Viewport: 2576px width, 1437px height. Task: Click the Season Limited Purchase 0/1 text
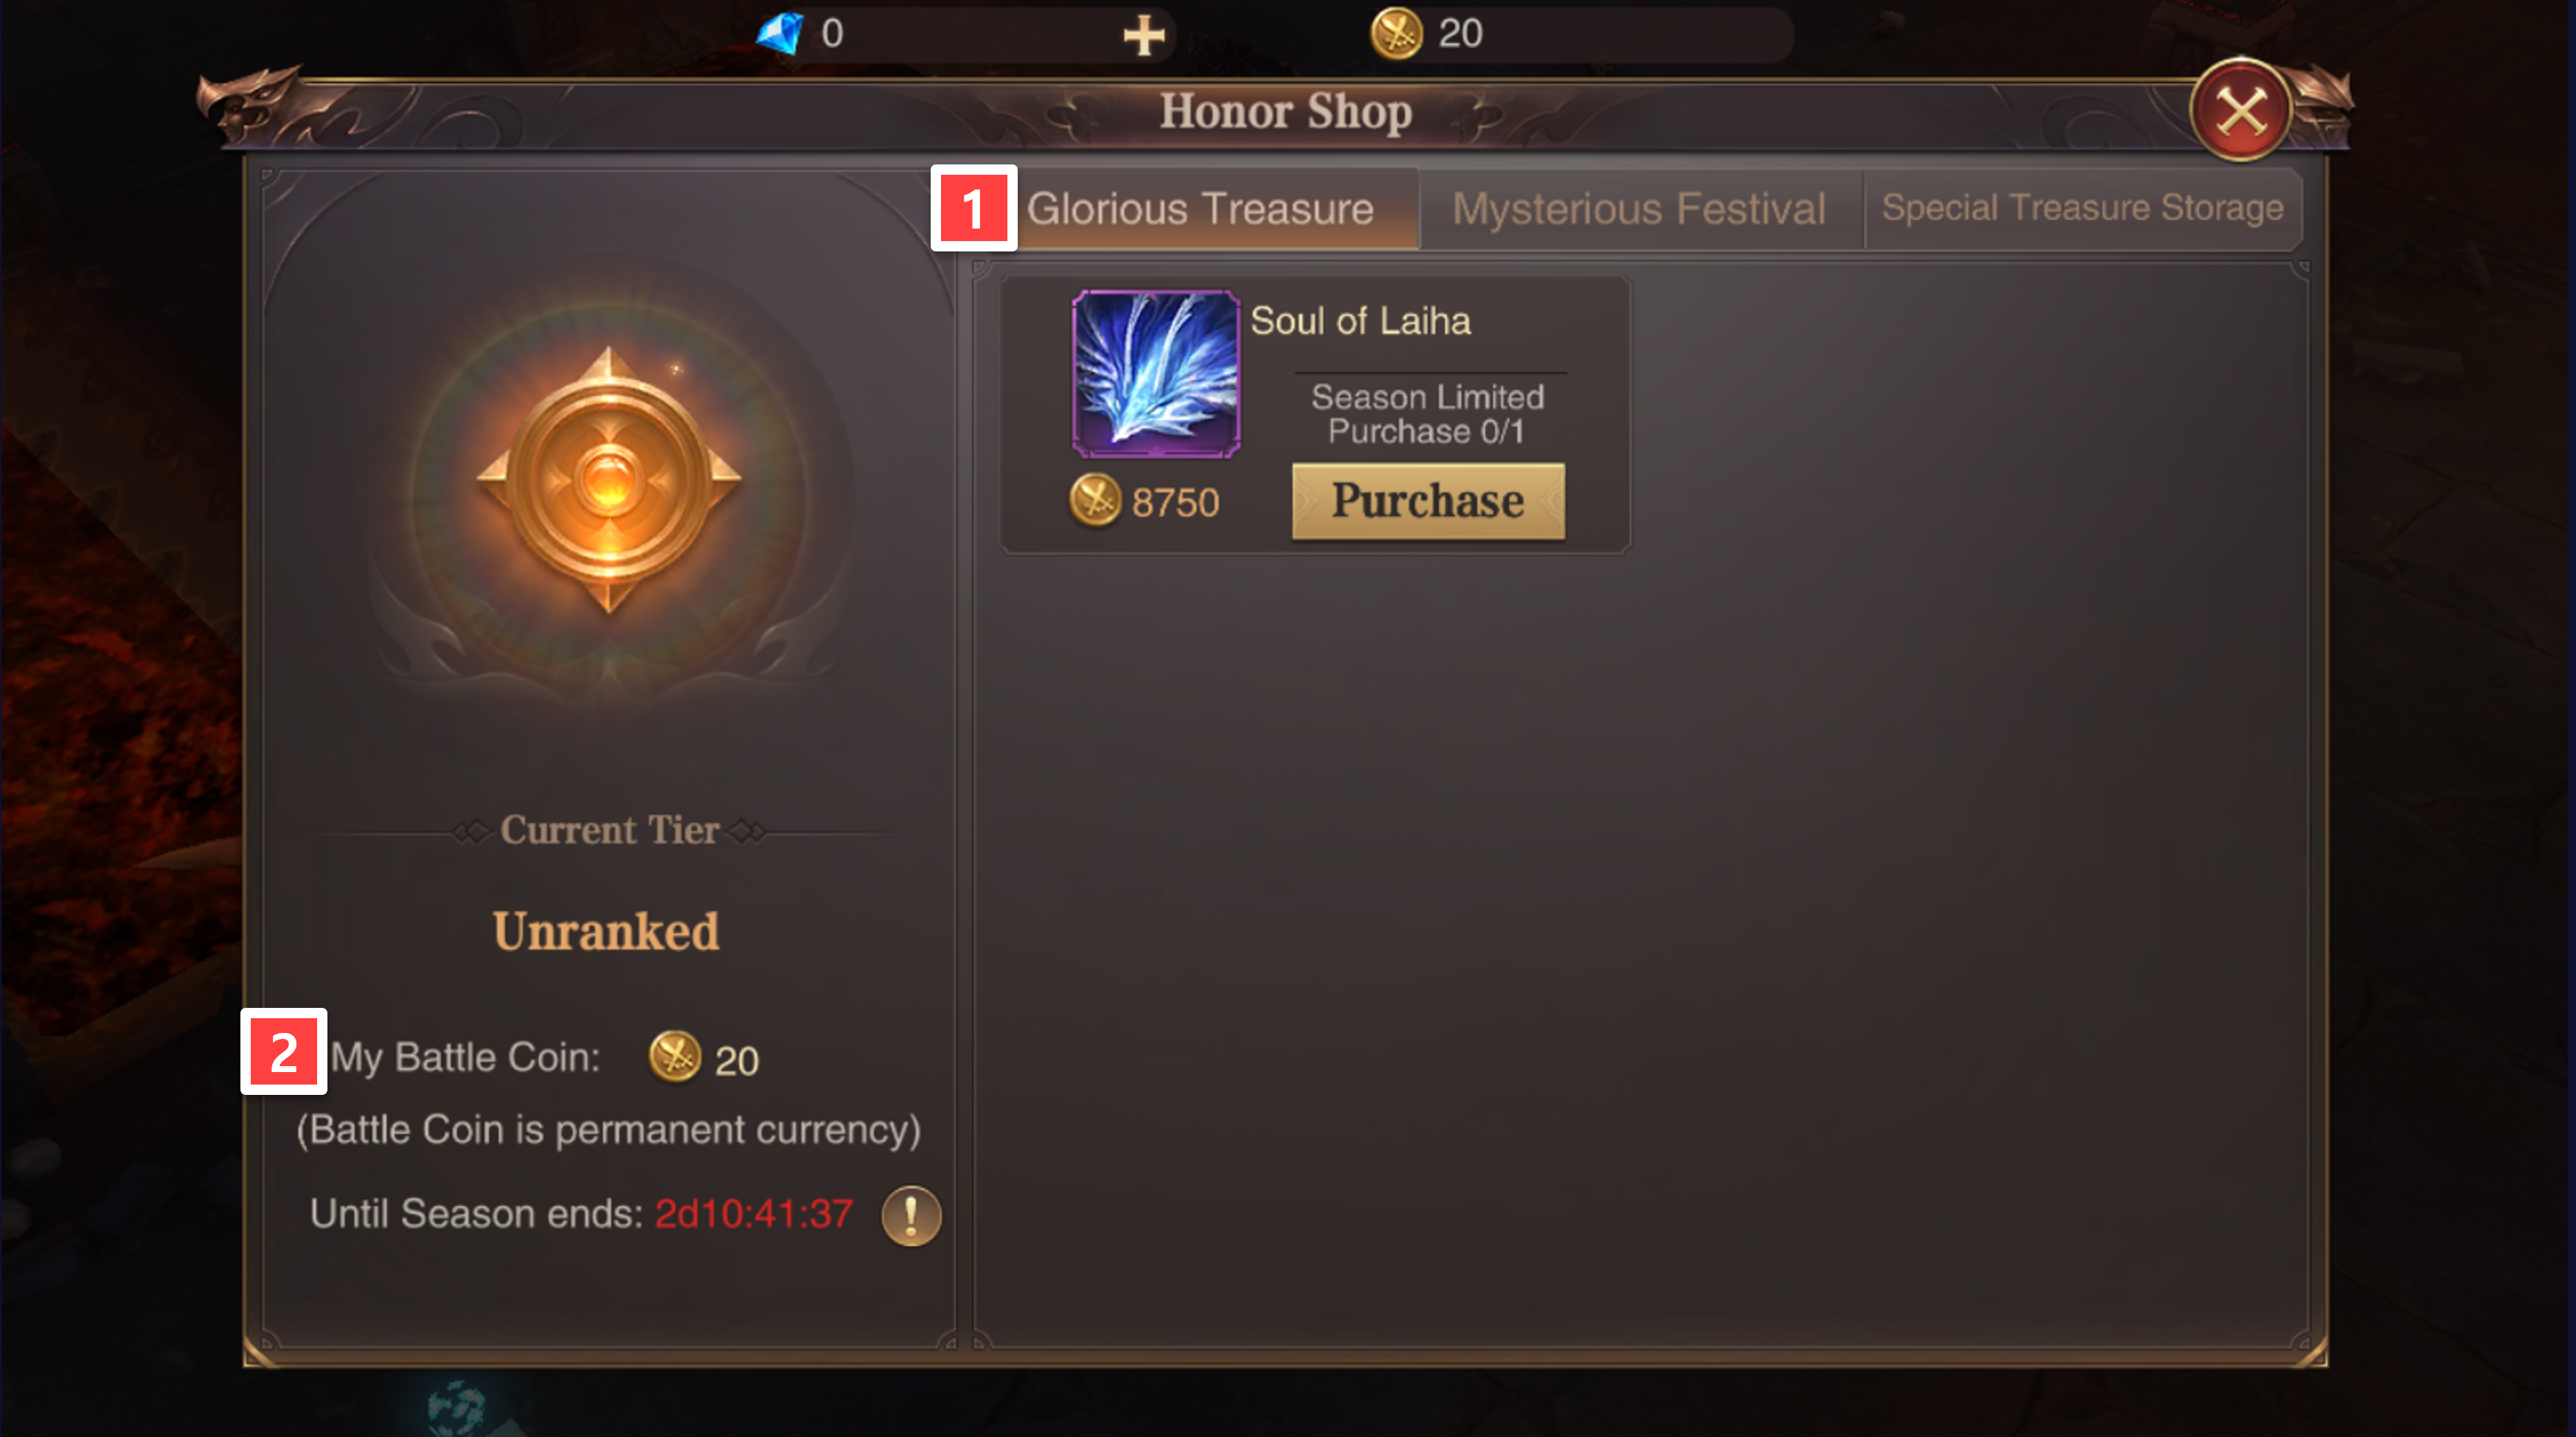point(1427,414)
